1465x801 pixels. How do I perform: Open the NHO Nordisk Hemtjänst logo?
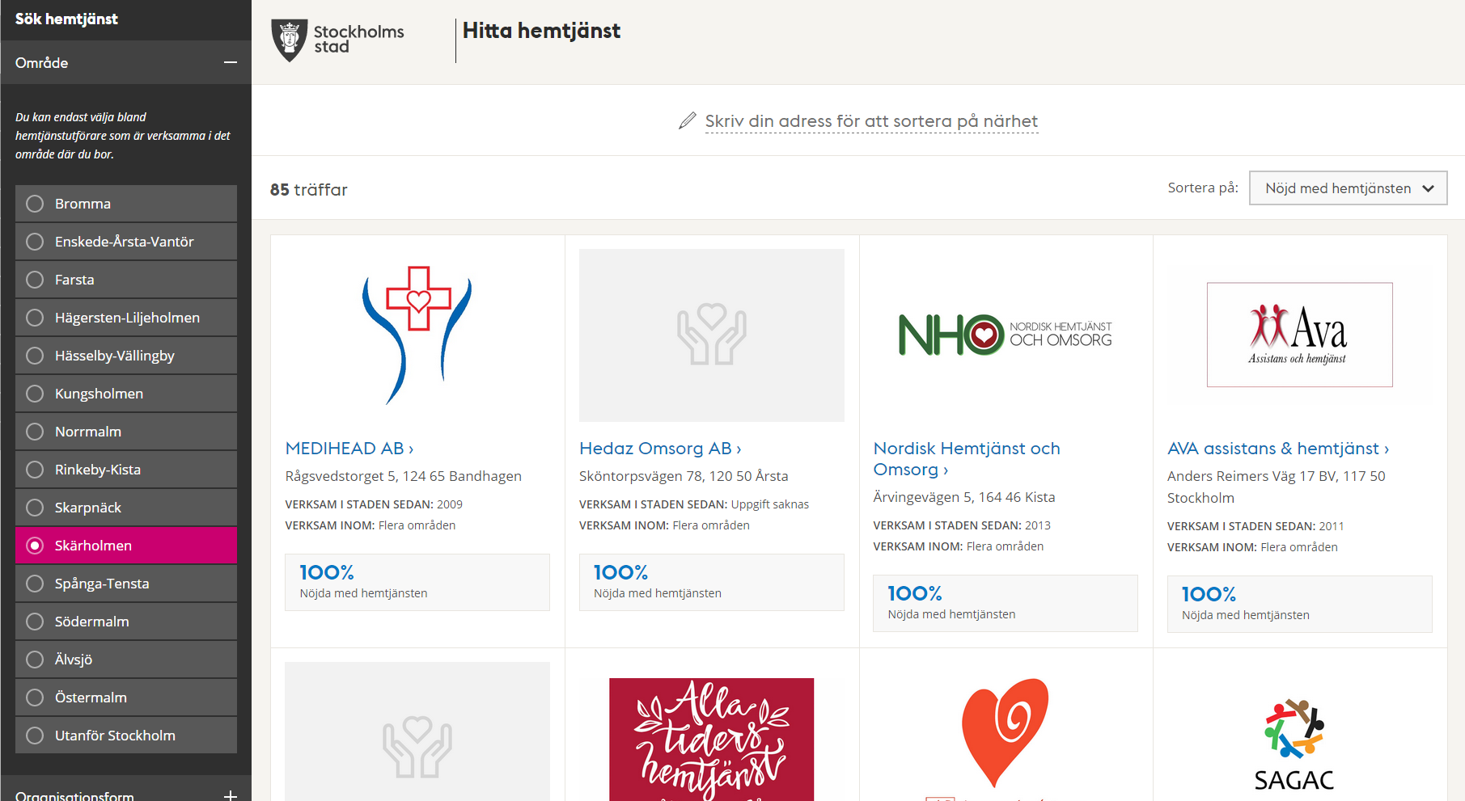click(x=1006, y=335)
